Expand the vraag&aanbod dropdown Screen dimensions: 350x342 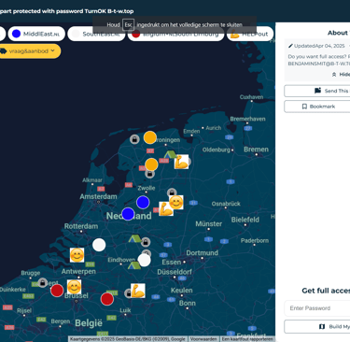tap(29, 51)
